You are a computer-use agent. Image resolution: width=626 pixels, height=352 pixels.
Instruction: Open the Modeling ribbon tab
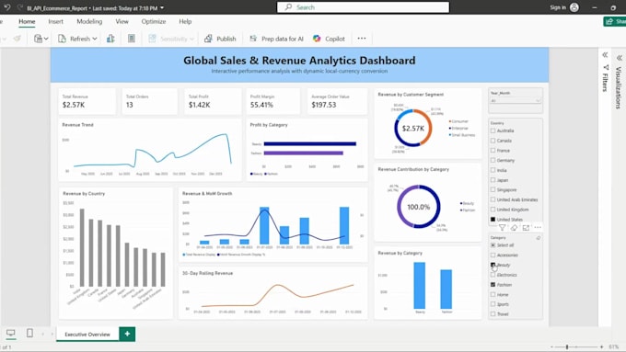coord(89,21)
